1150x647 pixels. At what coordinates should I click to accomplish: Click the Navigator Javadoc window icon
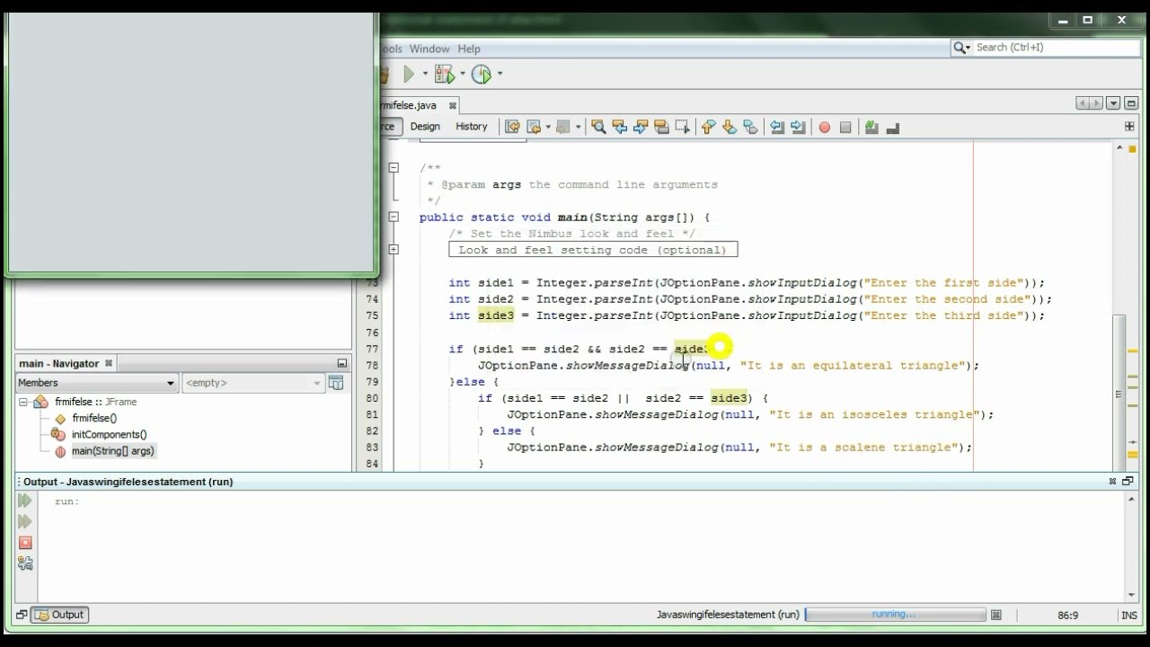click(336, 383)
